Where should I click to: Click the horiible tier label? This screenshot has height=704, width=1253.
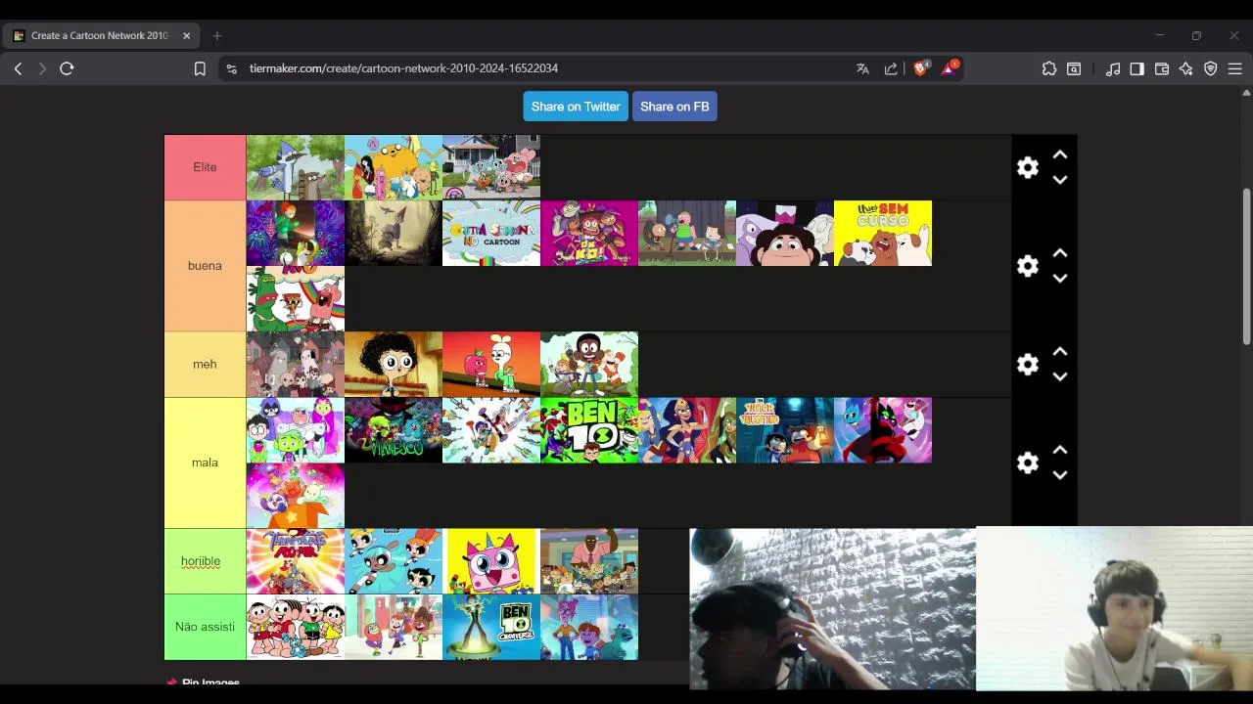(205, 561)
